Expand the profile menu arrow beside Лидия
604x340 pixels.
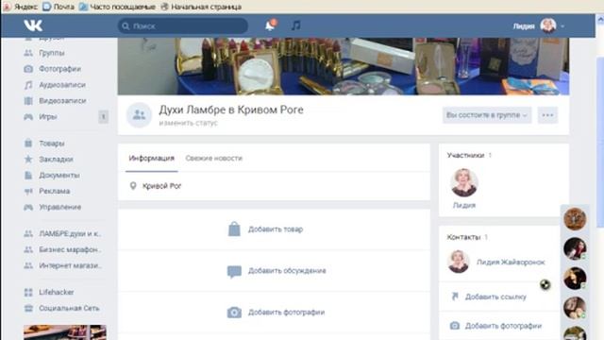tap(562, 26)
